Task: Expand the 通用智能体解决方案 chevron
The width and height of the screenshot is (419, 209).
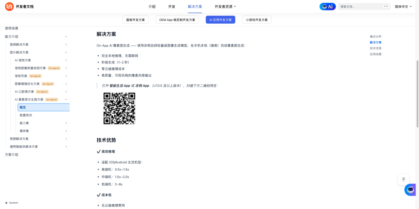Action: pyautogui.click(x=66, y=147)
